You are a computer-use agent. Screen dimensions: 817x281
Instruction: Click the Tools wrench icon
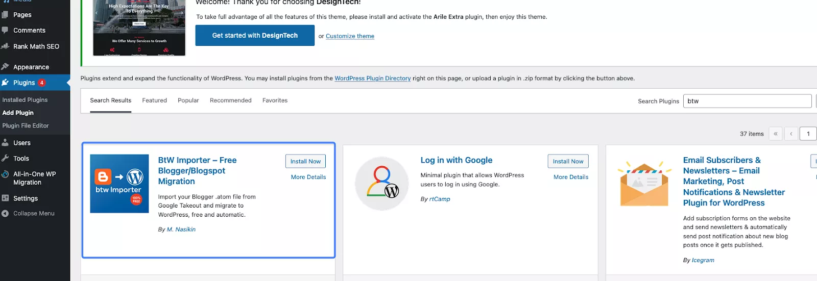click(5, 158)
